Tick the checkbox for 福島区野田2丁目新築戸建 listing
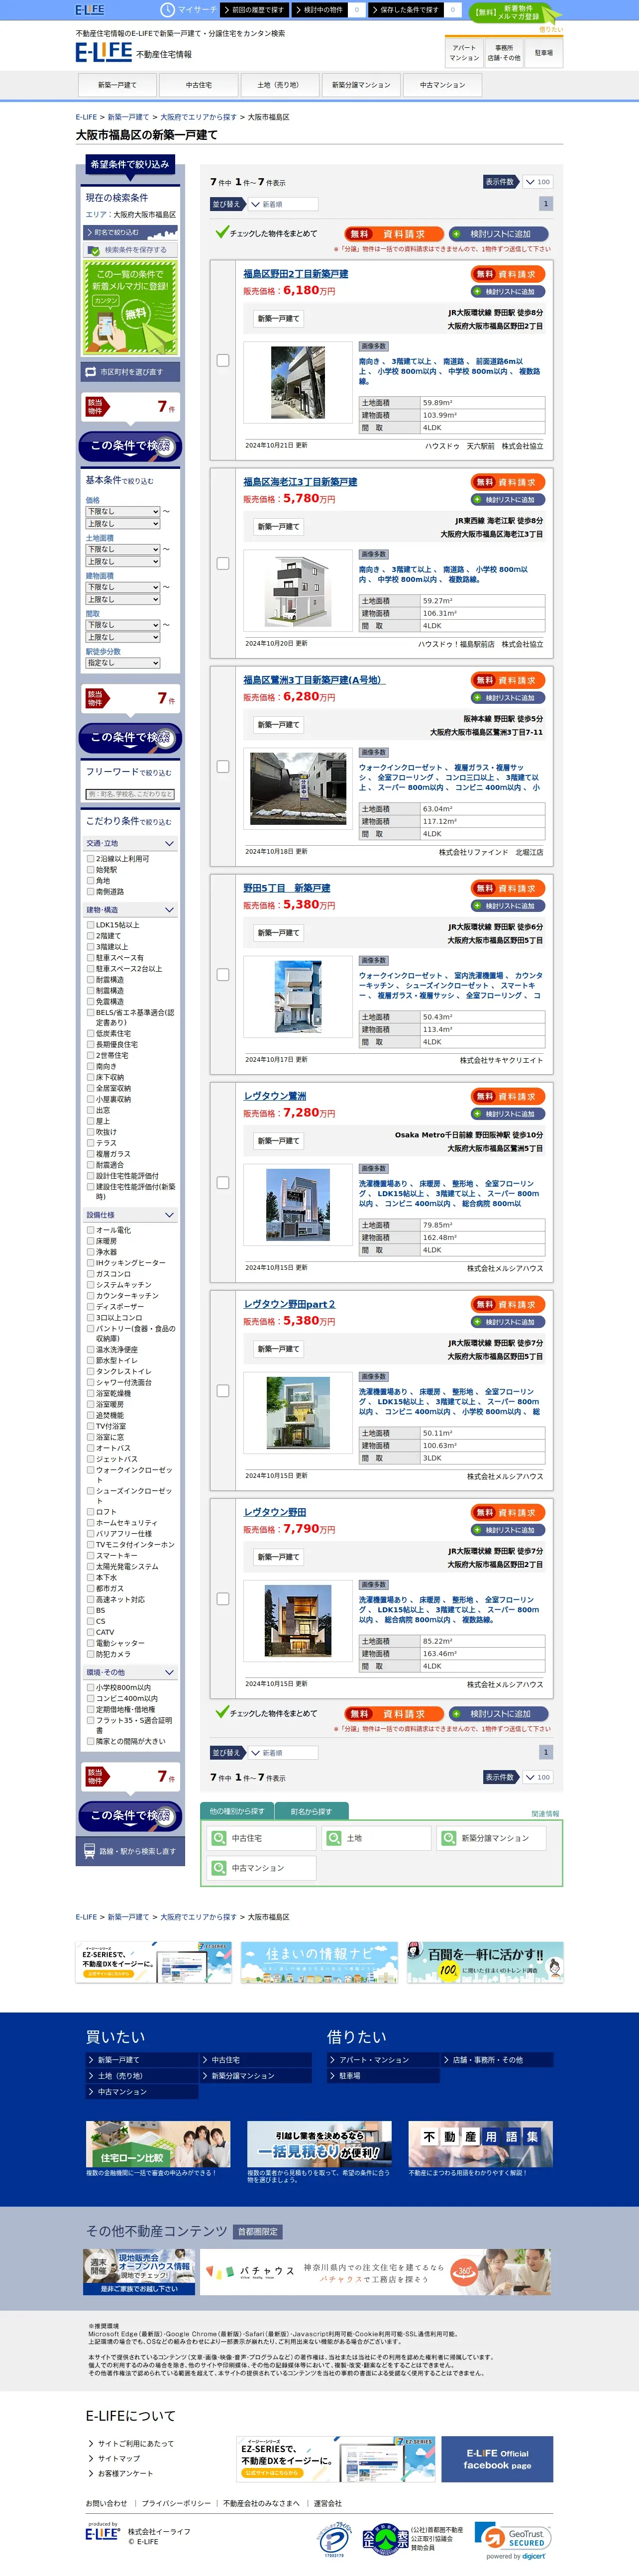Screen dimensions: 639x2576 click(x=223, y=360)
